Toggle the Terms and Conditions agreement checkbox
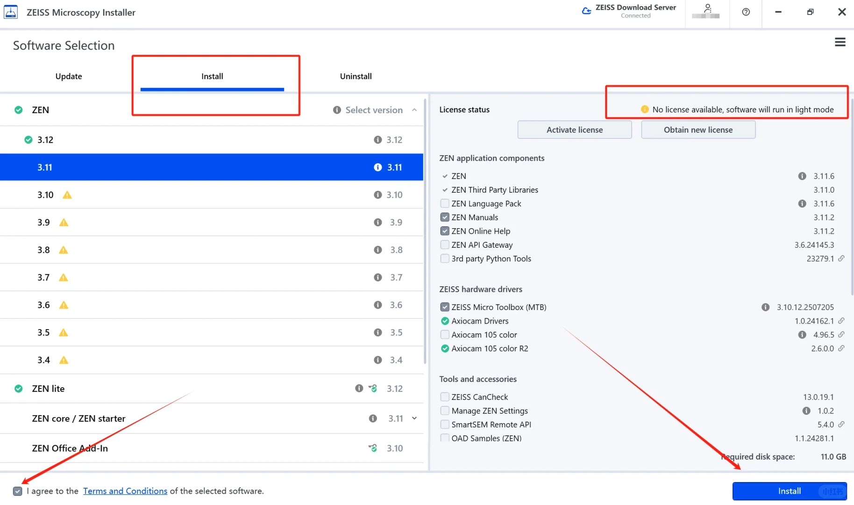This screenshot has width=854, height=505. [x=18, y=491]
